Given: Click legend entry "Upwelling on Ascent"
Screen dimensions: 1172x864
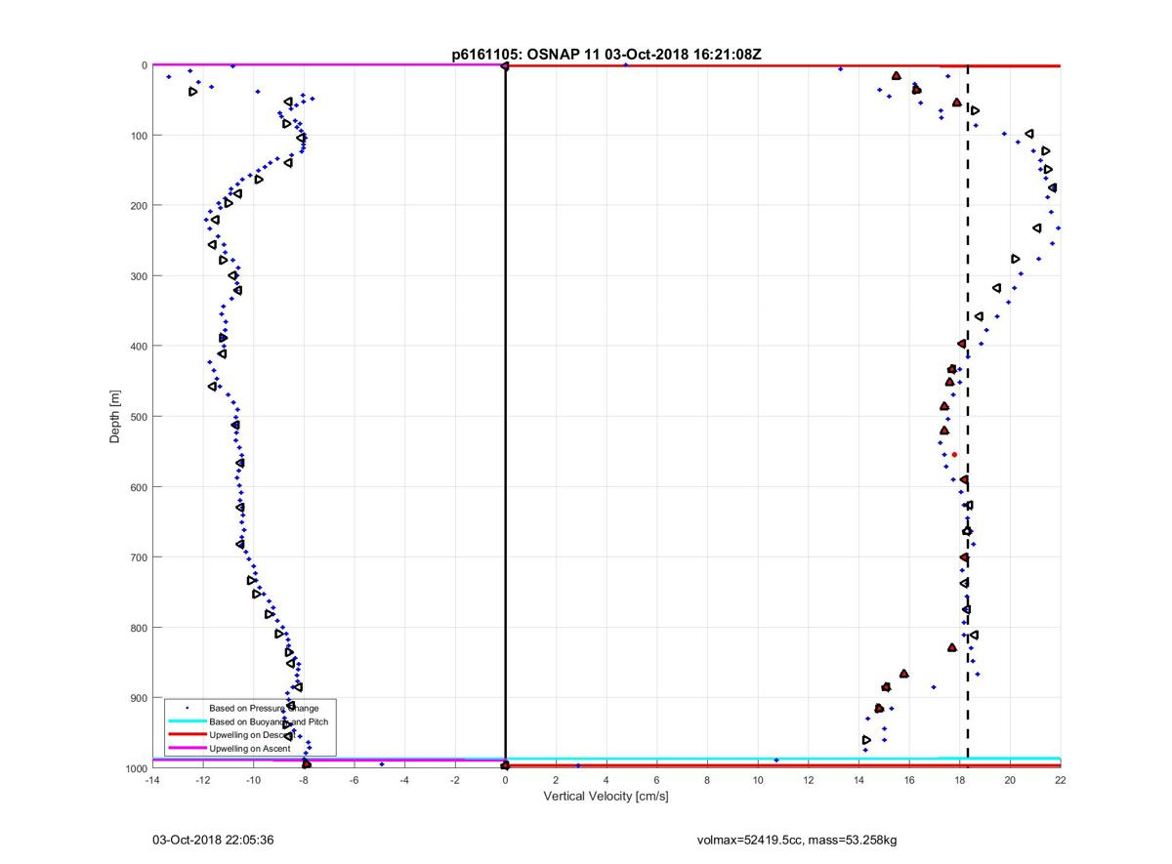Looking at the screenshot, I should tap(249, 748).
